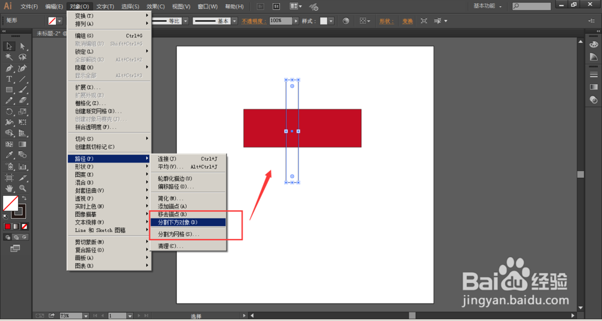Open the 基本功能 workspace dropdown
This screenshot has height=321, width=602.
[x=487, y=6]
